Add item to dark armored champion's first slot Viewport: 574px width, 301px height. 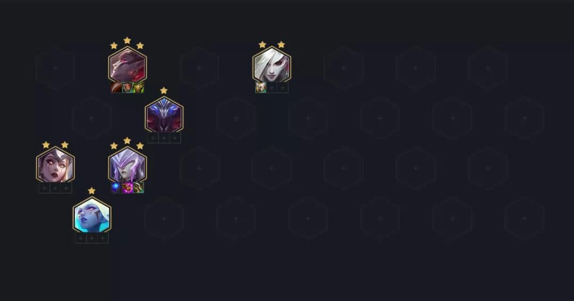click(153, 138)
